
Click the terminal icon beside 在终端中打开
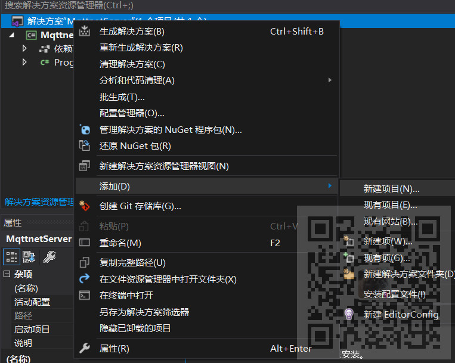85,295
